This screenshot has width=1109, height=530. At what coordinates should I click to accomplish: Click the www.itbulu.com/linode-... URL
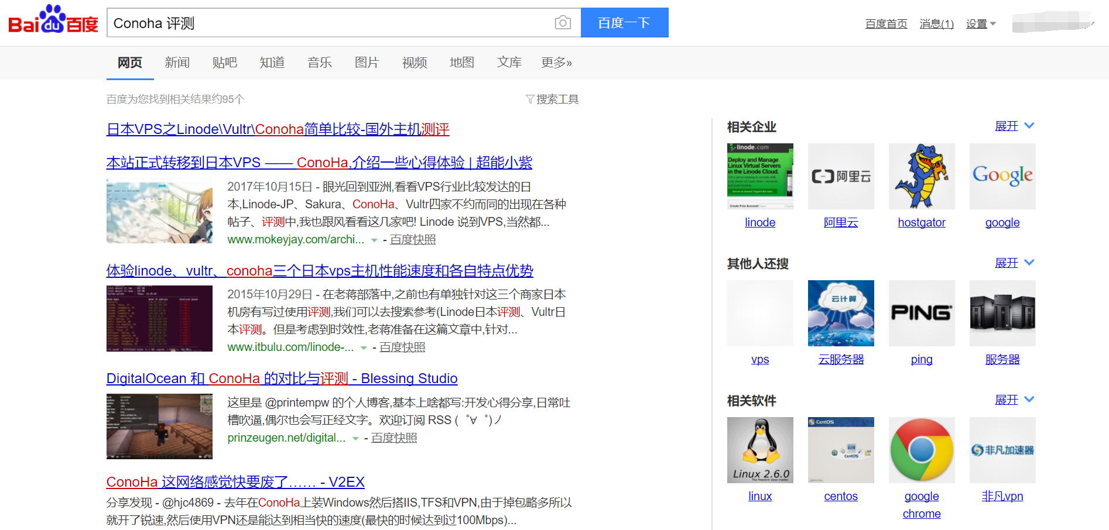(x=290, y=347)
